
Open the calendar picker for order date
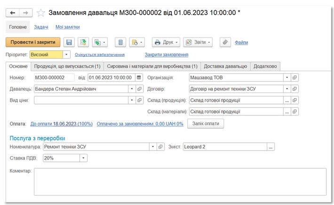(139, 77)
